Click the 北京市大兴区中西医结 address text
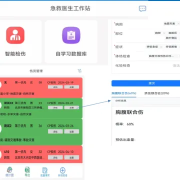 (x=30, y=157)
